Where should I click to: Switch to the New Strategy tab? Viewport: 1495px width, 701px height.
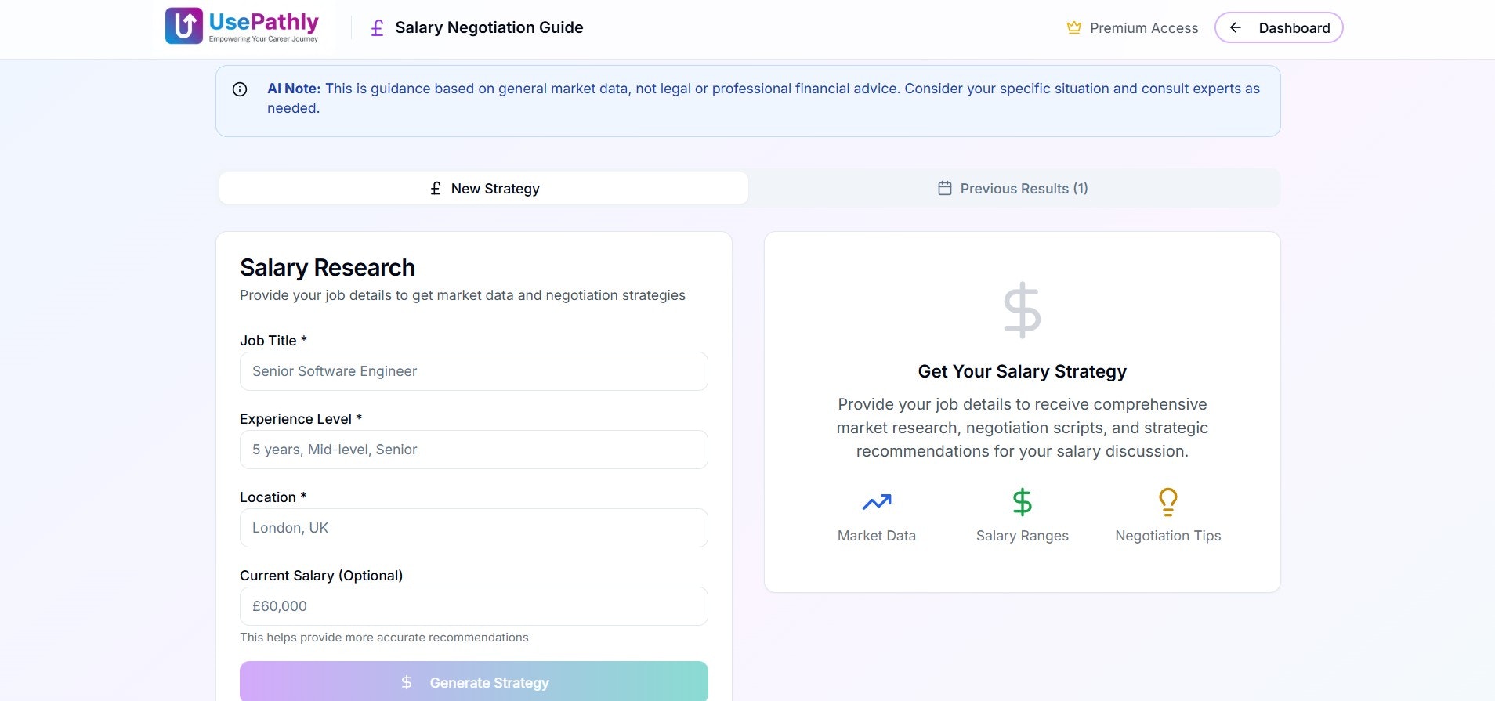coord(483,188)
